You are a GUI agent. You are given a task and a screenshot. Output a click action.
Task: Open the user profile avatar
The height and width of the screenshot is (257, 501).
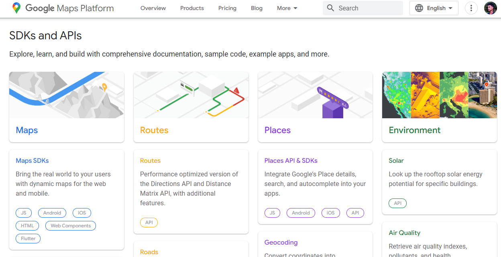pos(491,8)
